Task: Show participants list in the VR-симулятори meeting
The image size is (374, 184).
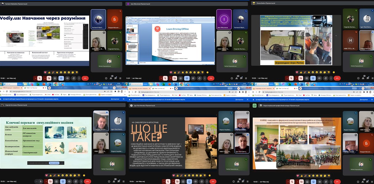Action: click(238, 182)
